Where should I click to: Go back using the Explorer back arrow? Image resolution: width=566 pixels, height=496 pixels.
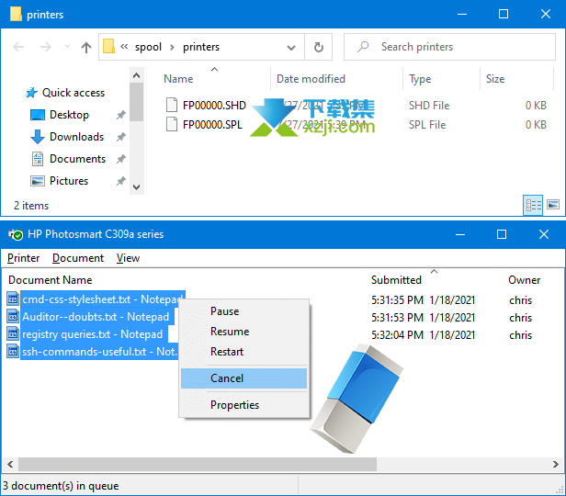tap(18, 47)
